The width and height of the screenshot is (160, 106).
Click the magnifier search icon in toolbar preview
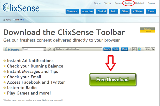(49, 49)
